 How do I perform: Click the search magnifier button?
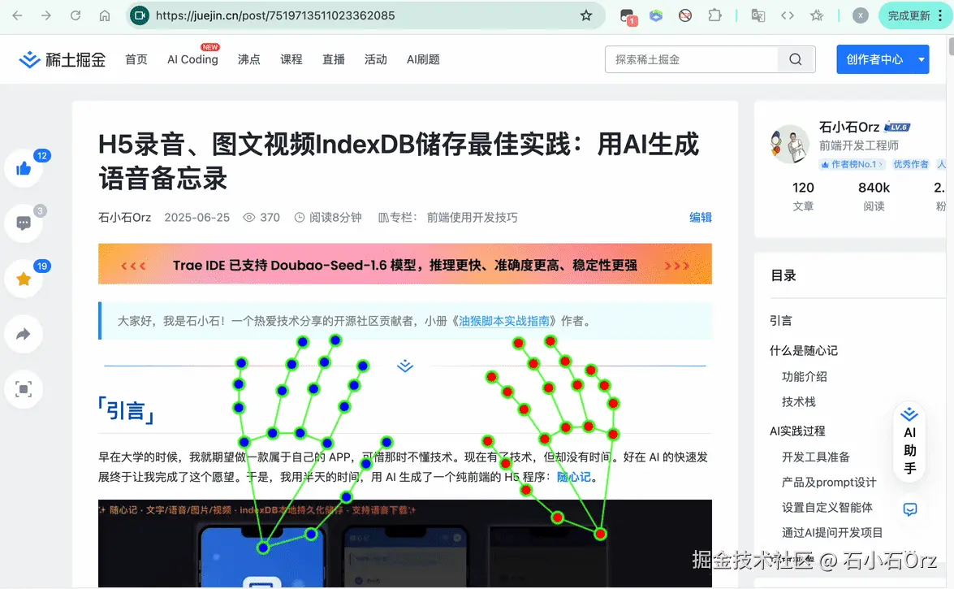click(x=796, y=59)
